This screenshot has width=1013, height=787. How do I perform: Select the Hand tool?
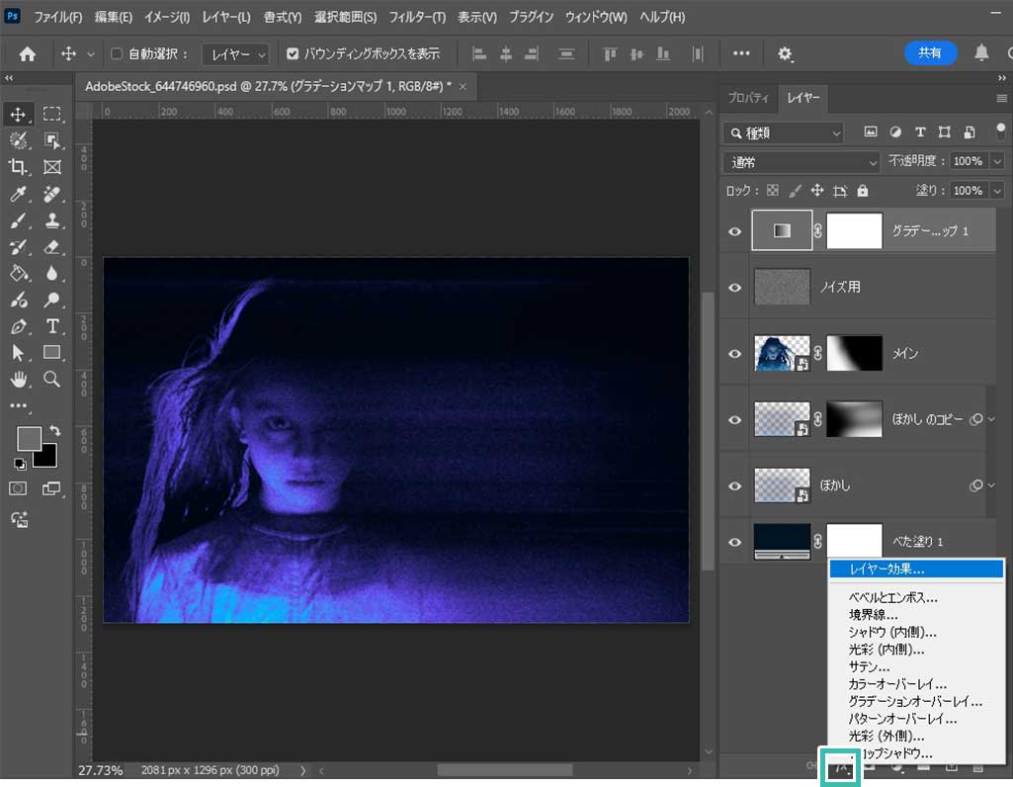[x=19, y=379]
